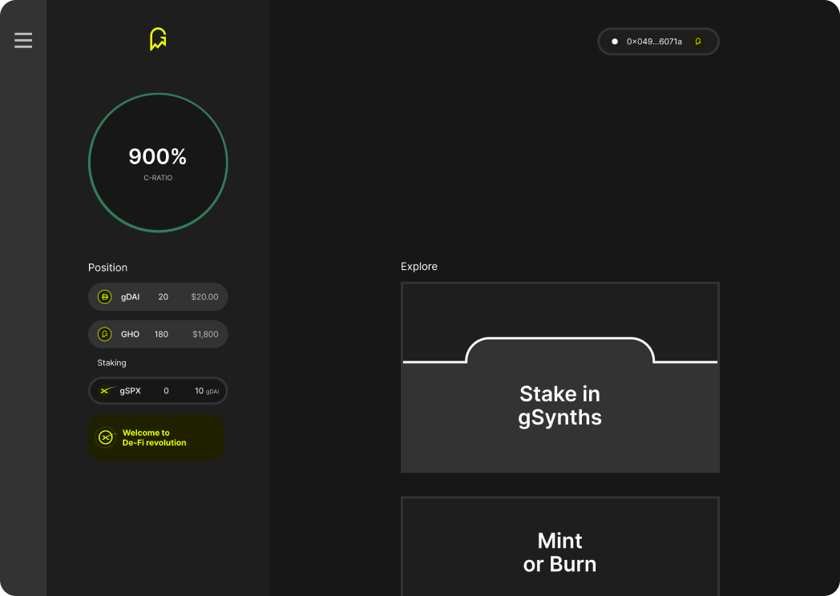
Task: Click the 180 GHO amount
Action: click(x=161, y=334)
